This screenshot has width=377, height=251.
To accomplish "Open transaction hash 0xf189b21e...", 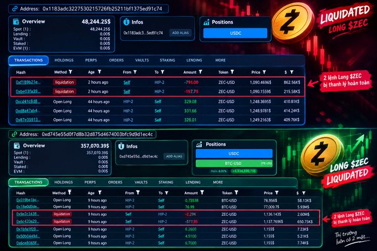I will pyautogui.click(x=28, y=82).
